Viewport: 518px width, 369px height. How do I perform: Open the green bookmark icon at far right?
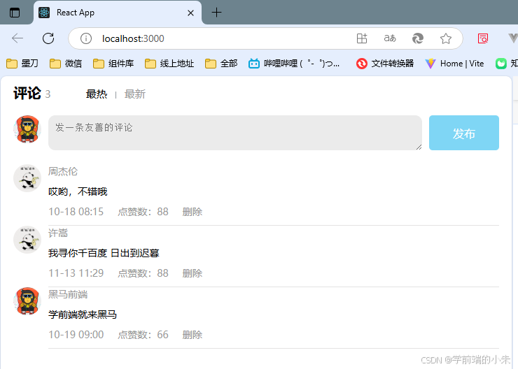click(x=500, y=64)
